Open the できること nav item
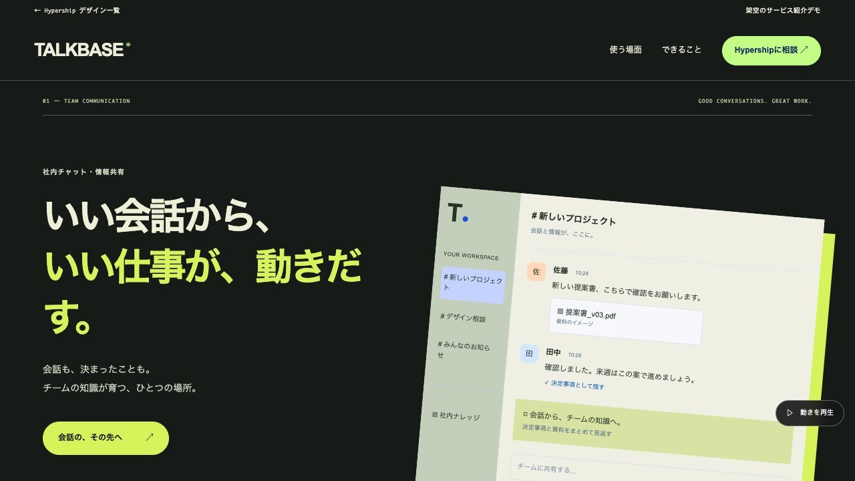The height and width of the screenshot is (481, 855). point(681,50)
